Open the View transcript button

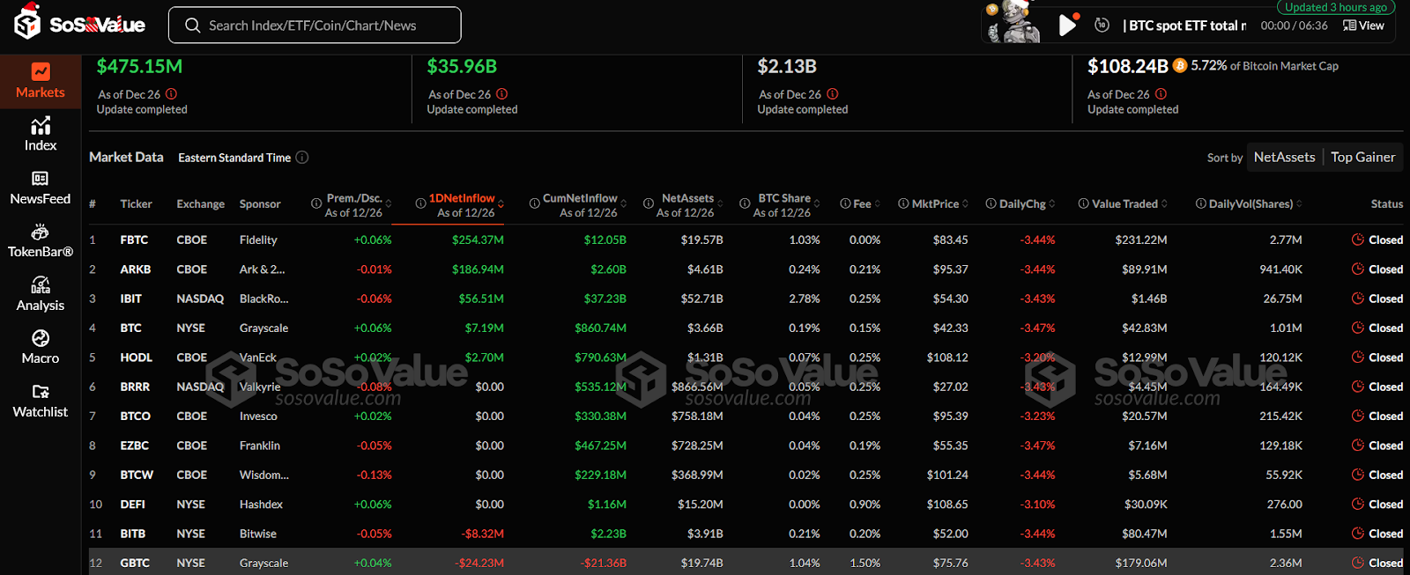[1363, 26]
